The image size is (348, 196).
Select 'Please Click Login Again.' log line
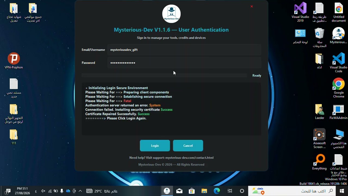[x=127, y=118]
